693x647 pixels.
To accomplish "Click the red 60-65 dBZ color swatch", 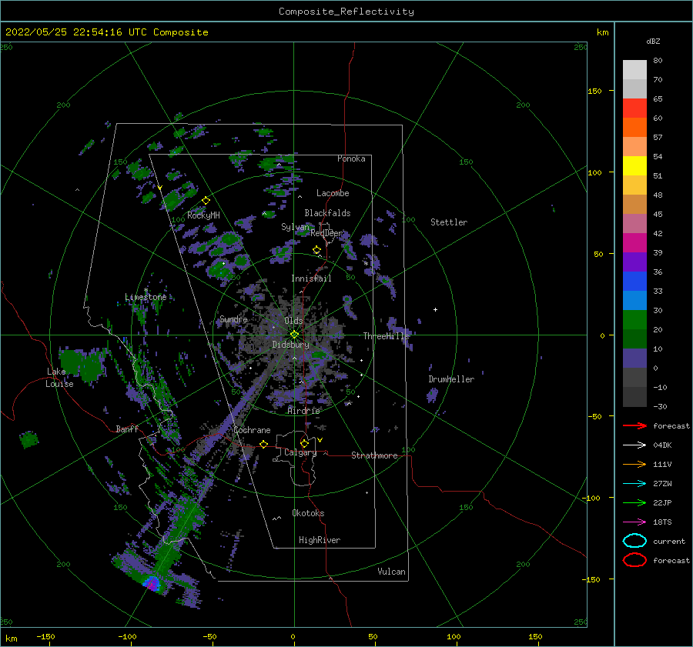I will coord(634,108).
